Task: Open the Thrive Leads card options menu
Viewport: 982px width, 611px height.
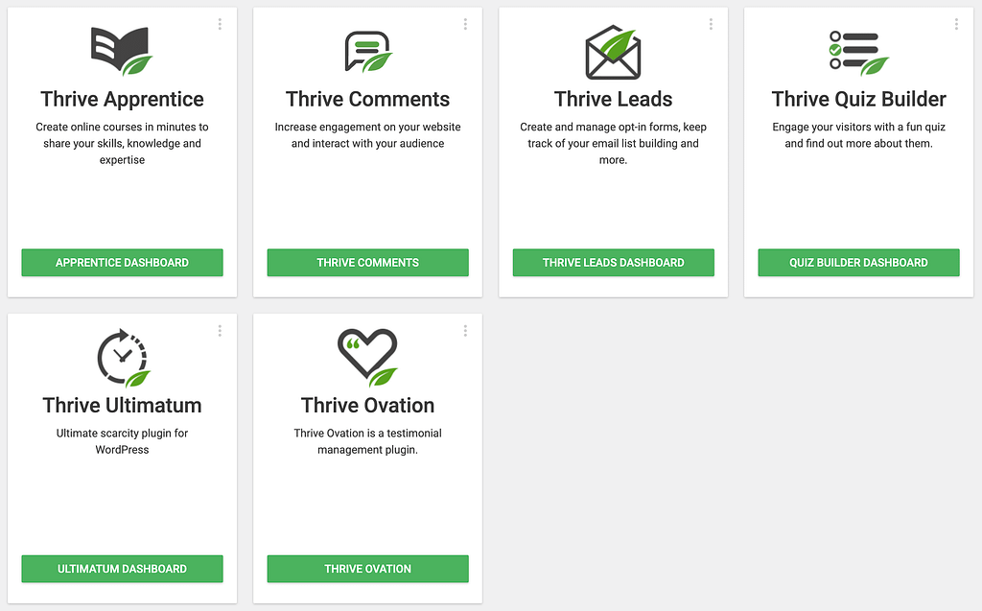Action: [x=711, y=24]
